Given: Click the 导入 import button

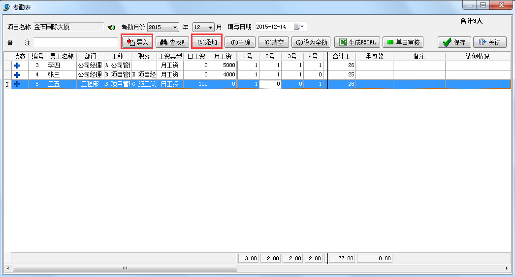Looking at the screenshot, I should [x=137, y=42].
